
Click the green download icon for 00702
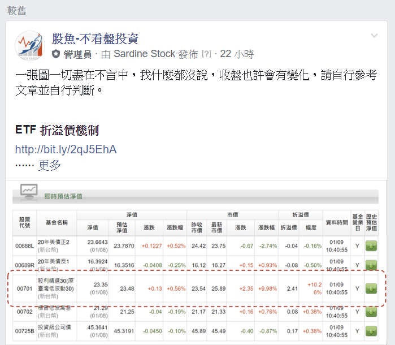[x=371, y=312]
